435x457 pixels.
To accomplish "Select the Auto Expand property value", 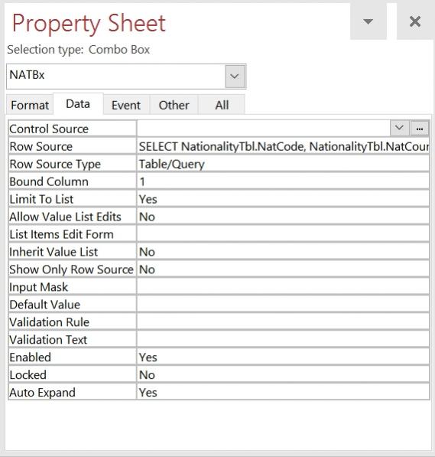I will pyautogui.click(x=283, y=392).
